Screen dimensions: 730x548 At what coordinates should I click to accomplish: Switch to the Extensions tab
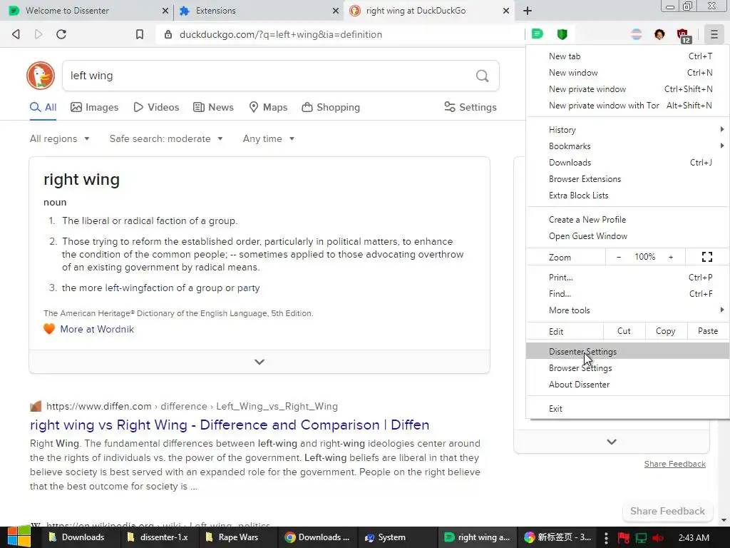tap(258, 10)
